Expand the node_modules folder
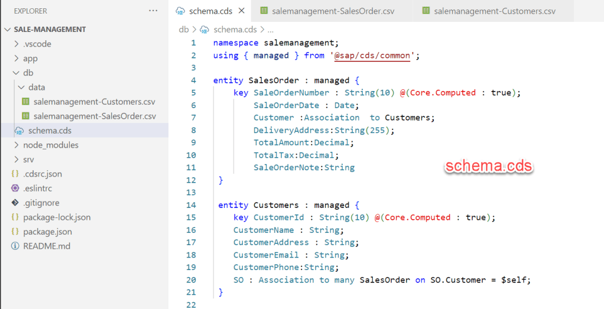Viewport: 604px width, 309px height. pyautogui.click(x=17, y=145)
